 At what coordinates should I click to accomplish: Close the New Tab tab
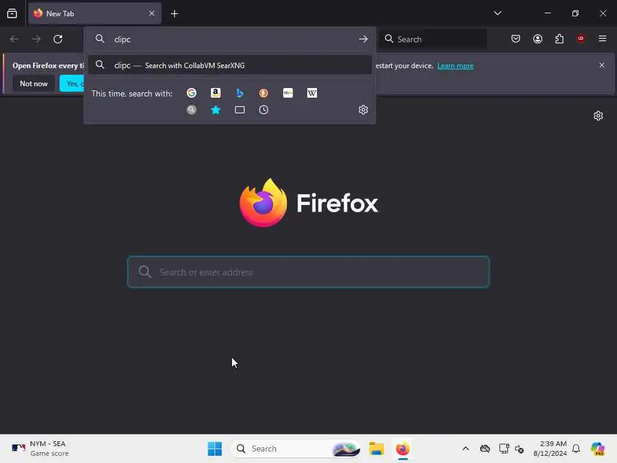coord(152,13)
